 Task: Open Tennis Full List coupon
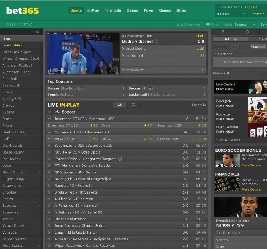[x=86, y=95]
